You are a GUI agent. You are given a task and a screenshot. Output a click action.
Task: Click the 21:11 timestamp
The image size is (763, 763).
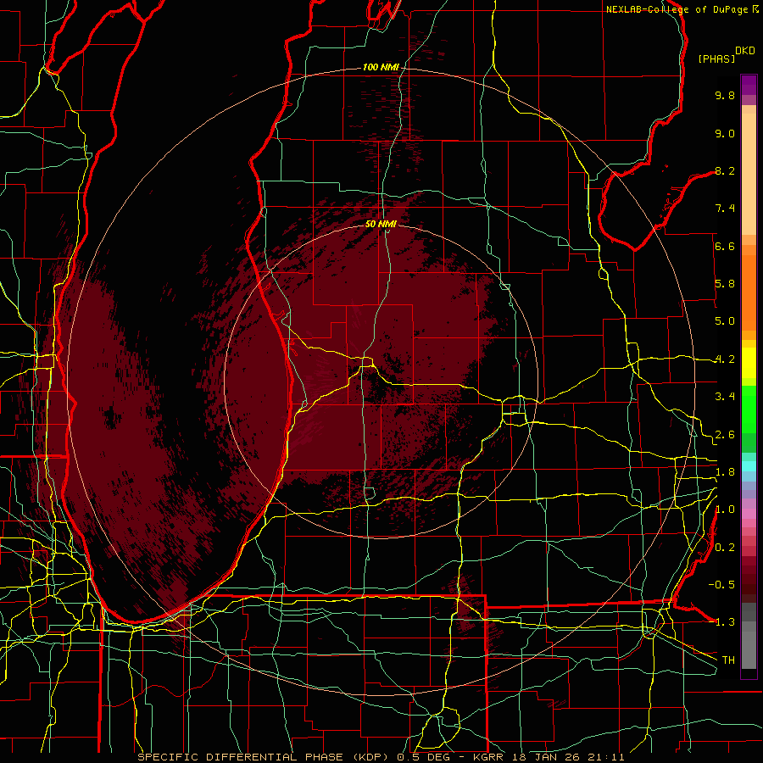tap(604, 757)
